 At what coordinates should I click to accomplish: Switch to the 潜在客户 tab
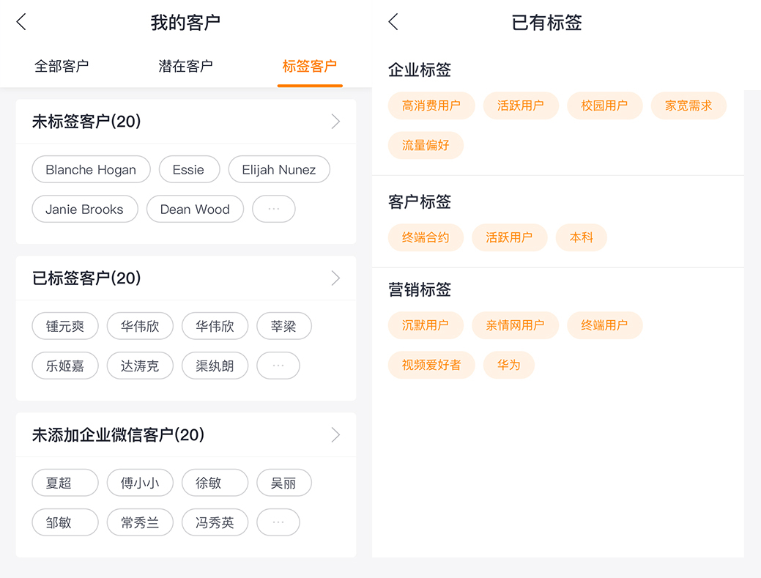pyautogui.click(x=185, y=65)
